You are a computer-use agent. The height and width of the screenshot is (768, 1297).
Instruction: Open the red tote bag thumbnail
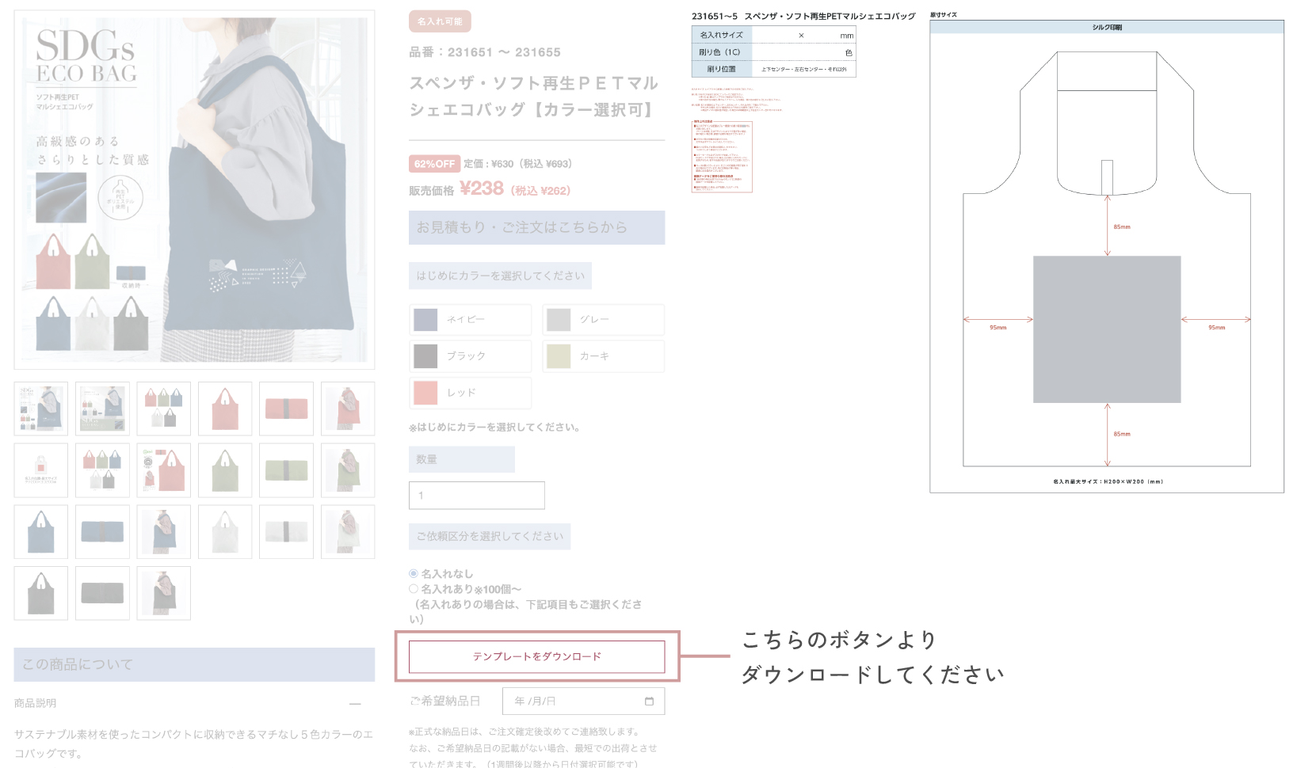pyautogui.click(x=225, y=409)
